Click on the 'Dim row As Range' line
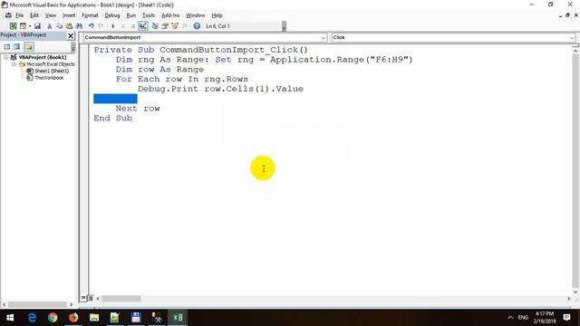 (159, 69)
